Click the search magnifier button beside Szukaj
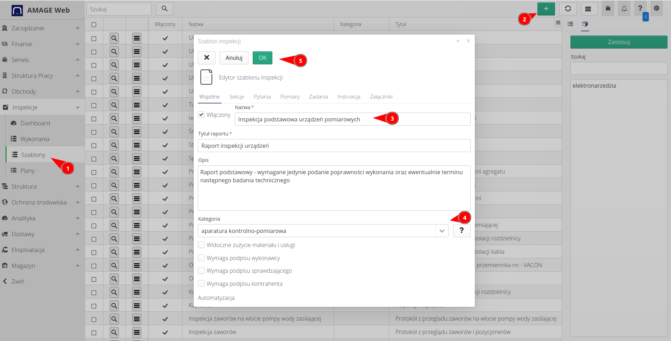671x341 pixels. coord(164,9)
